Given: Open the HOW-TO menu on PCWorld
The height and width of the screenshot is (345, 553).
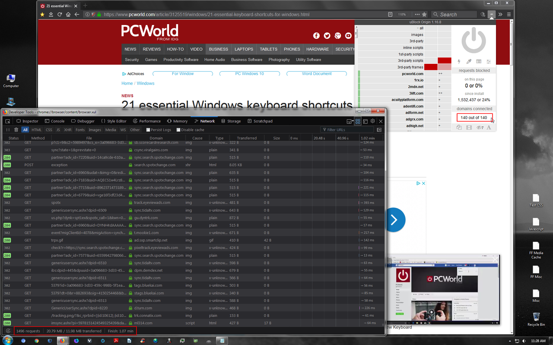Looking at the screenshot, I should point(175,49).
